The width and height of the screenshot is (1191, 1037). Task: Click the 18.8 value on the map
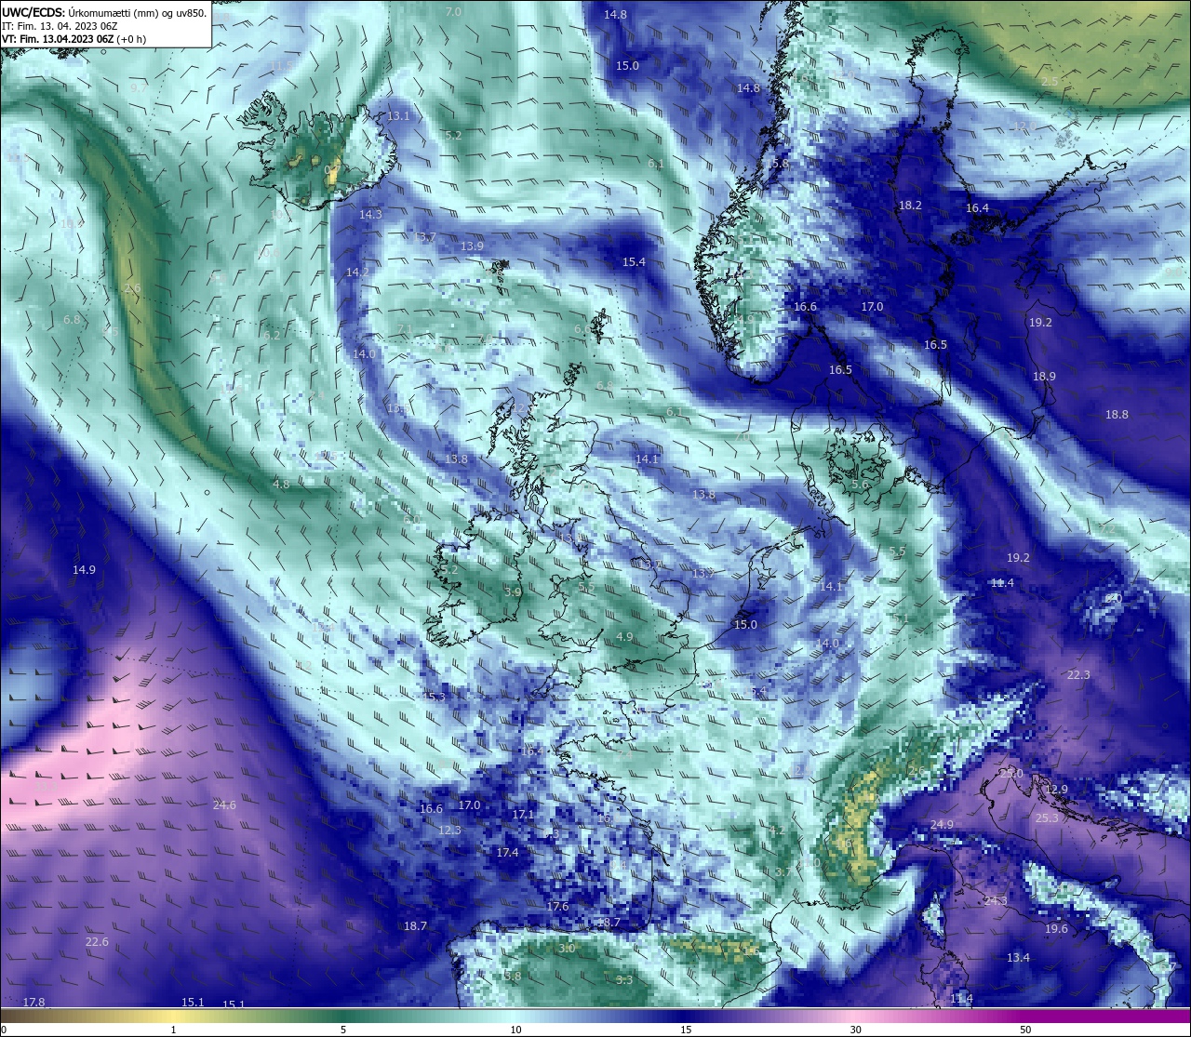(x=1117, y=414)
